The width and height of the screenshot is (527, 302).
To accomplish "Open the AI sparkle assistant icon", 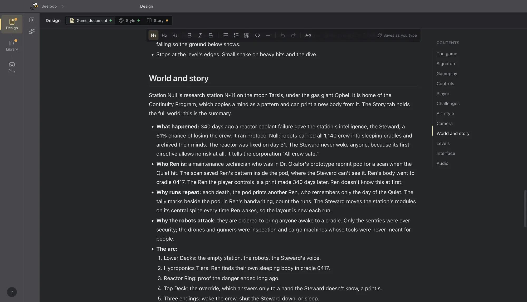I will click(32, 31).
